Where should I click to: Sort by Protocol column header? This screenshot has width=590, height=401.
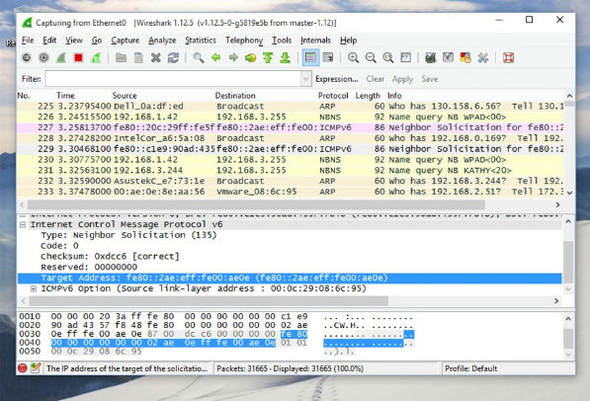pyautogui.click(x=333, y=96)
